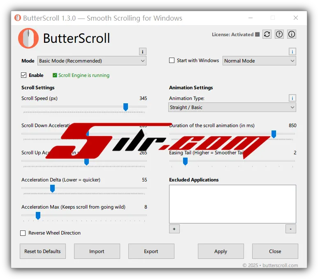Click the Acceleration Max value 8
This screenshot has height=279, width=318.
pyautogui.click(x=146, y=207)
